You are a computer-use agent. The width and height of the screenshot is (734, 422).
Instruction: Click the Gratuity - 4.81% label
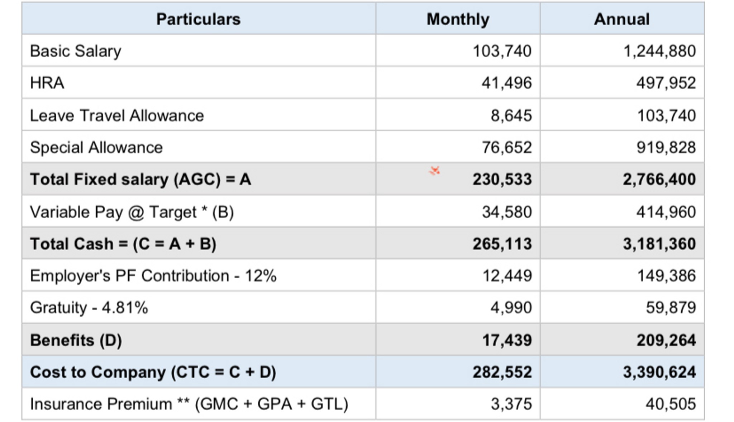pos(89,308)
